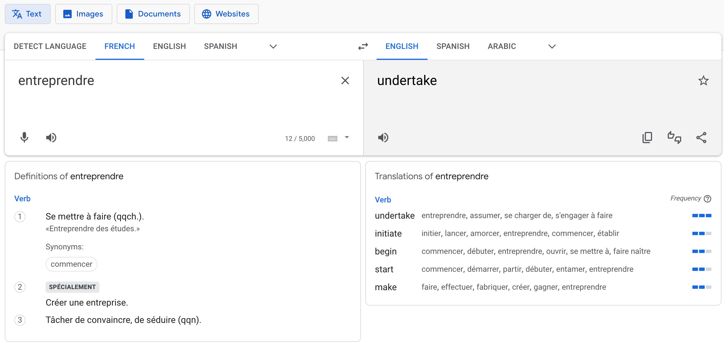Screen dimensions: 724x345
Task: Open the Frequency help icon
Action: 707,199
